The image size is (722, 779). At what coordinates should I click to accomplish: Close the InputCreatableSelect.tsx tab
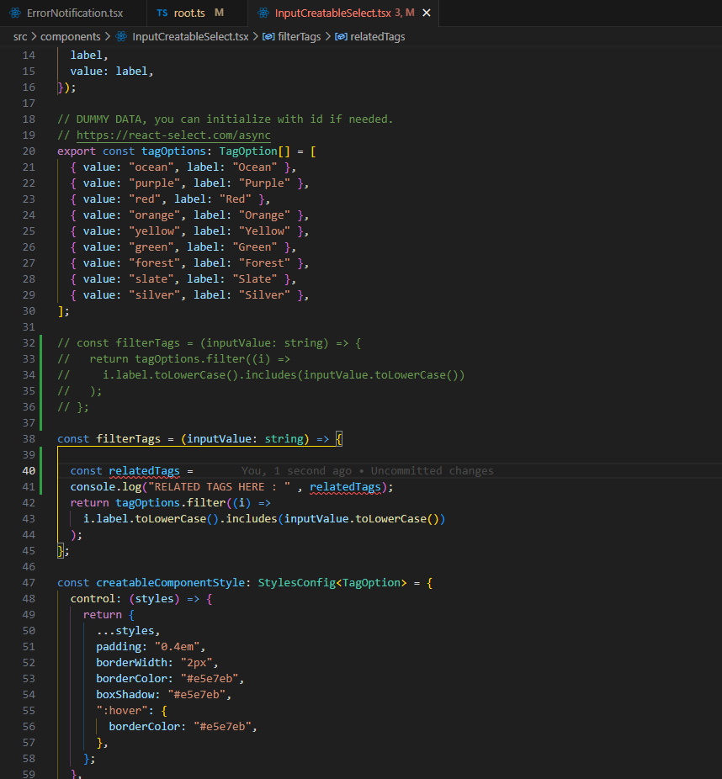(427, 13)
